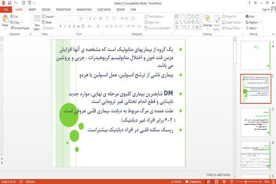276x184 pixels.
Task: Reset the slide layout
Action: click(x=47, y=22)
